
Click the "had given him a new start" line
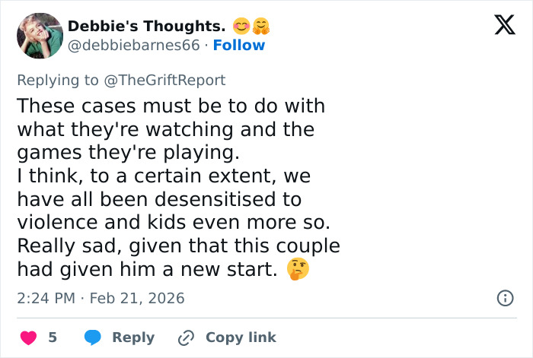(x=147, y=270)
